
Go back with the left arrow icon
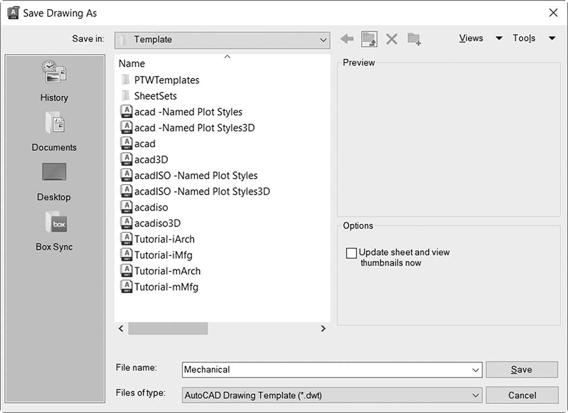[347, 38]
